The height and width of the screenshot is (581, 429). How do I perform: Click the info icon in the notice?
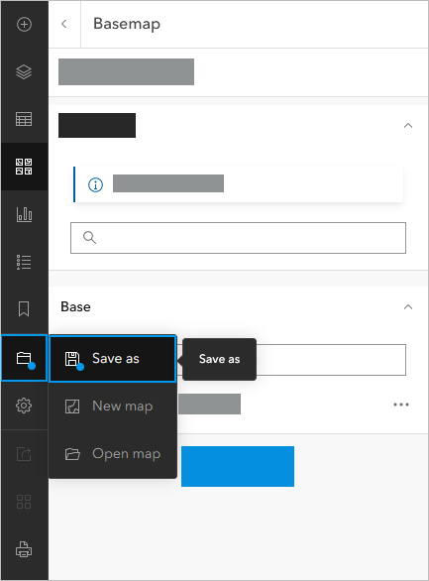[95, 184]
